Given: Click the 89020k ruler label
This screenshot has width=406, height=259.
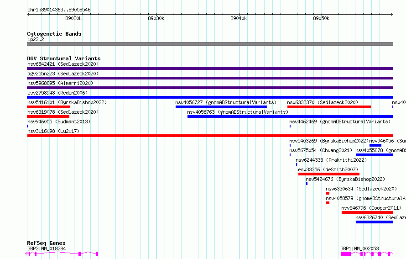Looking at the screenshot, I should [73, 18].
